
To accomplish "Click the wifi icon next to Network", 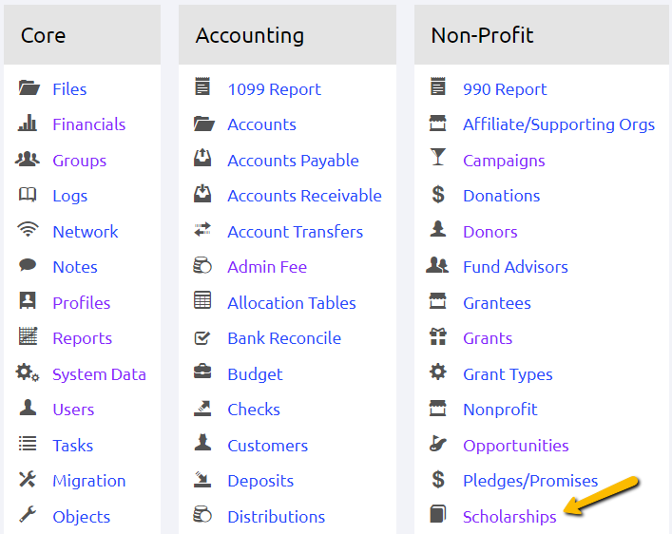I will tap(29, 231).
